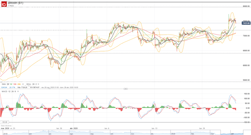Viewport: 251px width, 135px height.
Task: Click the lun. 30 date axis label
Action: [x=59, y=128]
